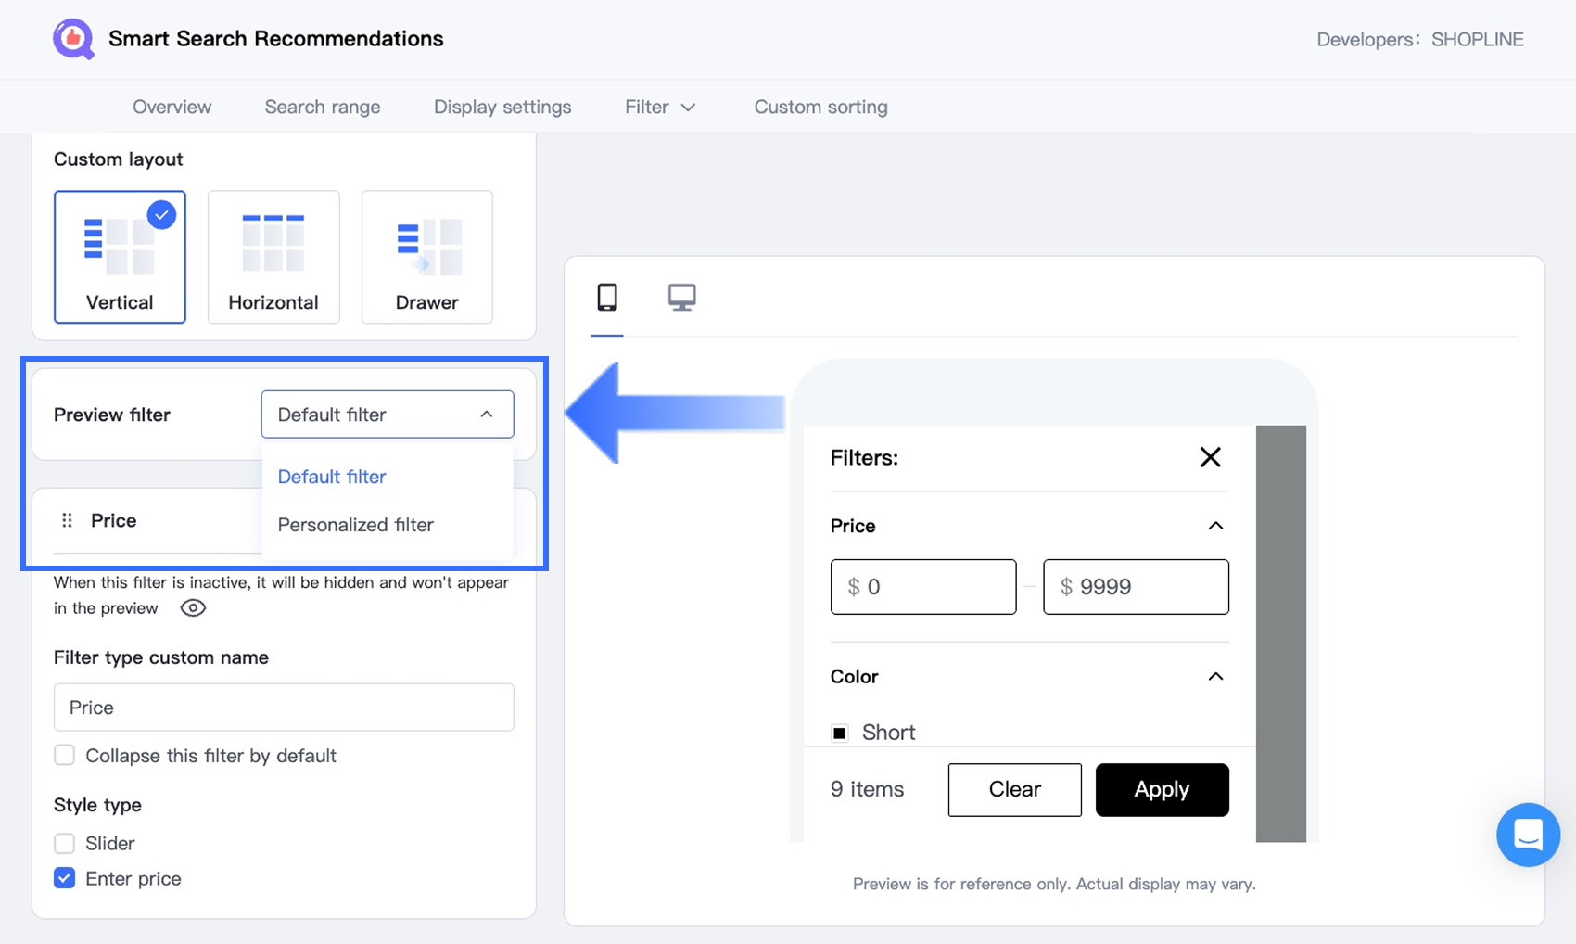The image size is (1576, 944).
Task: Toggle the eye icon for filter visibility
Action: [x=193, y=608]
